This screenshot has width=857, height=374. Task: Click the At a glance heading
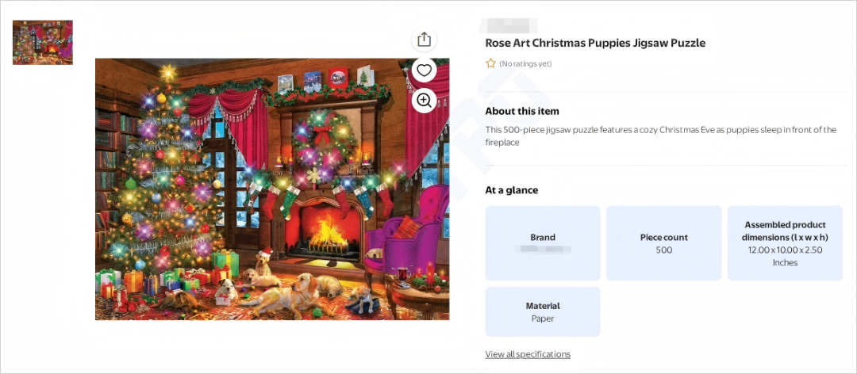click(512, 190)
